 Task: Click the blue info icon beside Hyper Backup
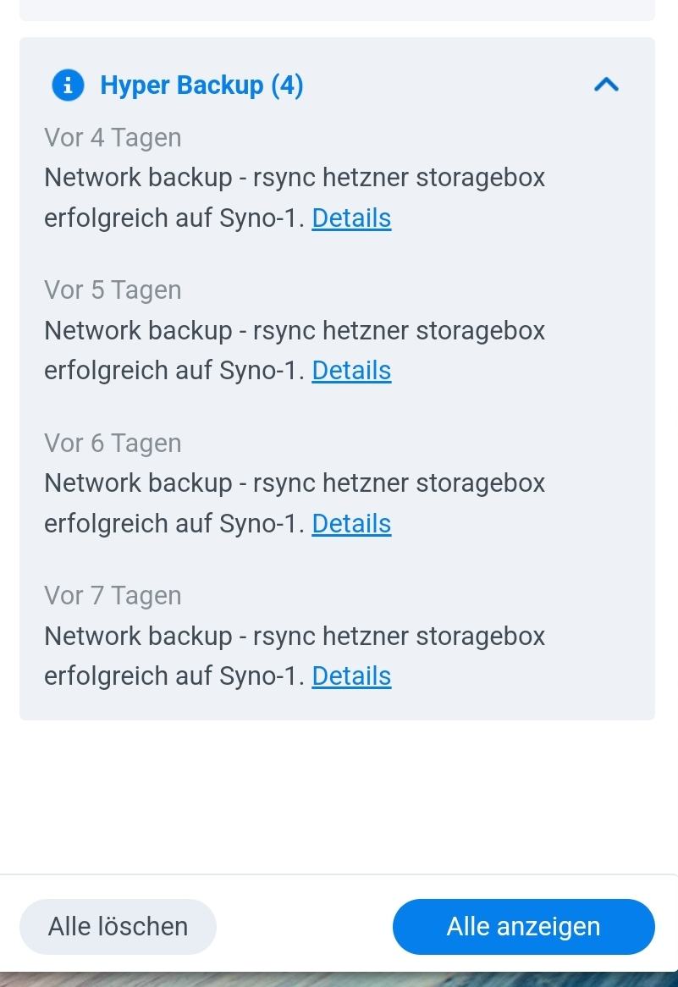[68, 85]
